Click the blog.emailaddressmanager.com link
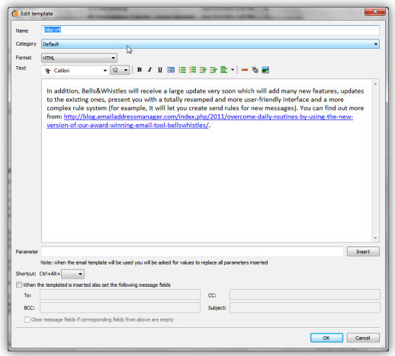Screen dimensions: 395x356 click(x=200, y=121)
